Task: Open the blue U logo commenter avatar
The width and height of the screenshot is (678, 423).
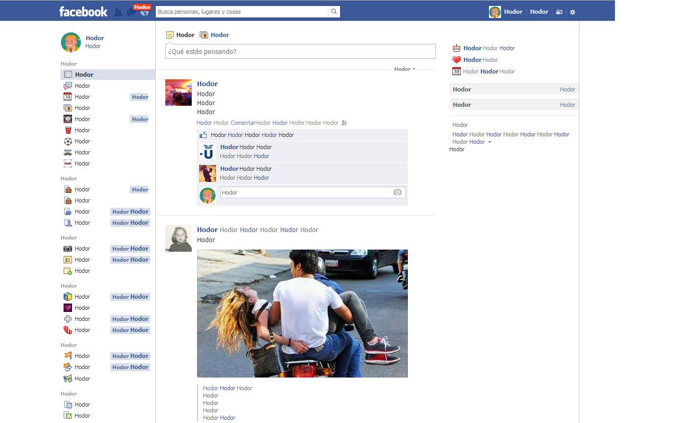Action: (x=208, y=152)
